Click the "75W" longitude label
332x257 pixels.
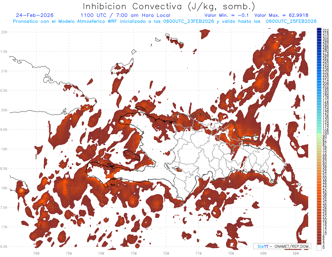click(69, 253)
